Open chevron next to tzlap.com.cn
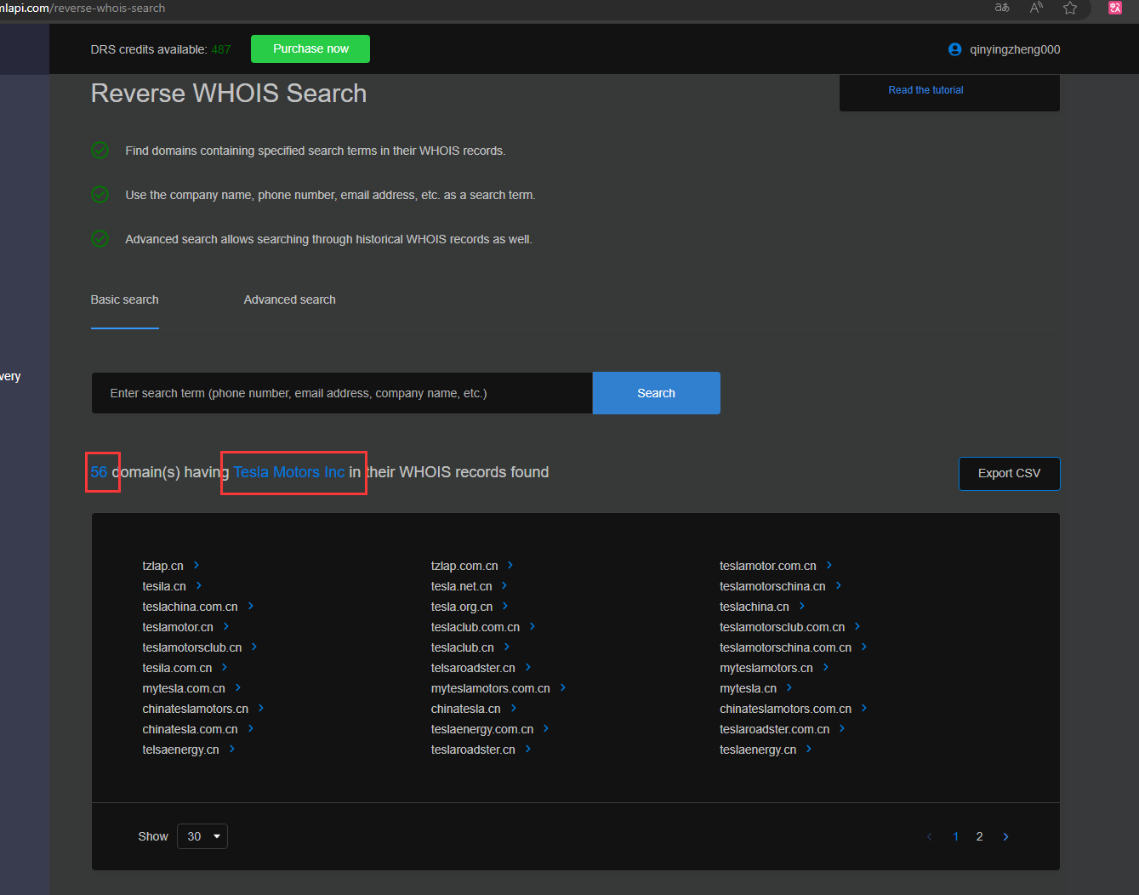This screenshot has width=1139, height=895. [x=510, y=565]
